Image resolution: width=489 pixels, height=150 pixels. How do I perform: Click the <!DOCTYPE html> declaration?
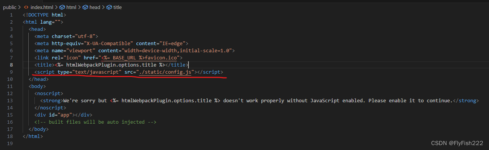click(45, 15)
